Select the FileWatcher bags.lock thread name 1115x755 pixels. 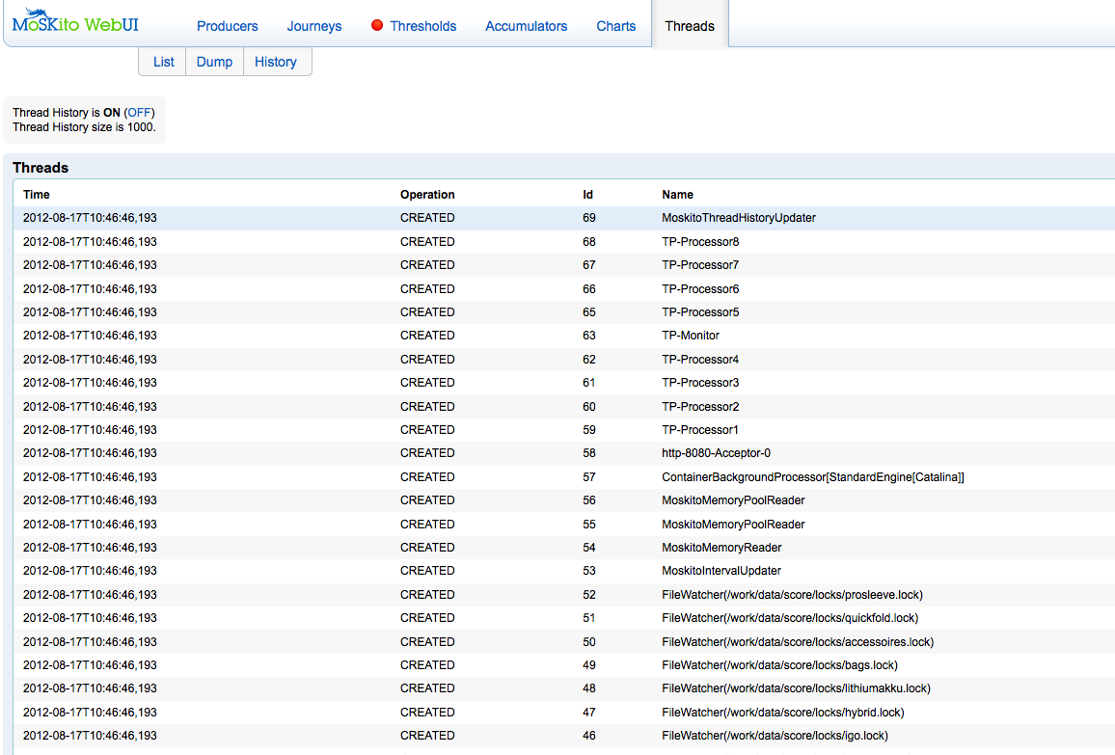tap(780, 665)
